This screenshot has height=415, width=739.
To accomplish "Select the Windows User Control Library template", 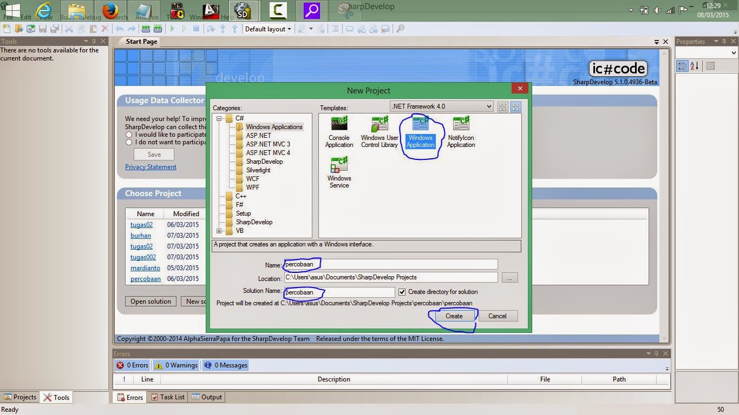I will [380, 132].
